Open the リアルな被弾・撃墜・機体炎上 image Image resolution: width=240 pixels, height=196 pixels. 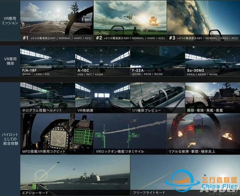point(203,134)
